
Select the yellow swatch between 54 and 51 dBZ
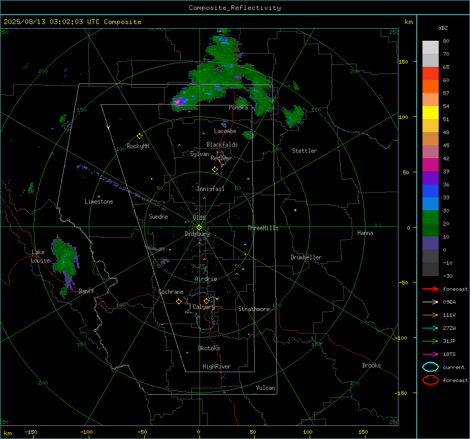pos(430,113)
